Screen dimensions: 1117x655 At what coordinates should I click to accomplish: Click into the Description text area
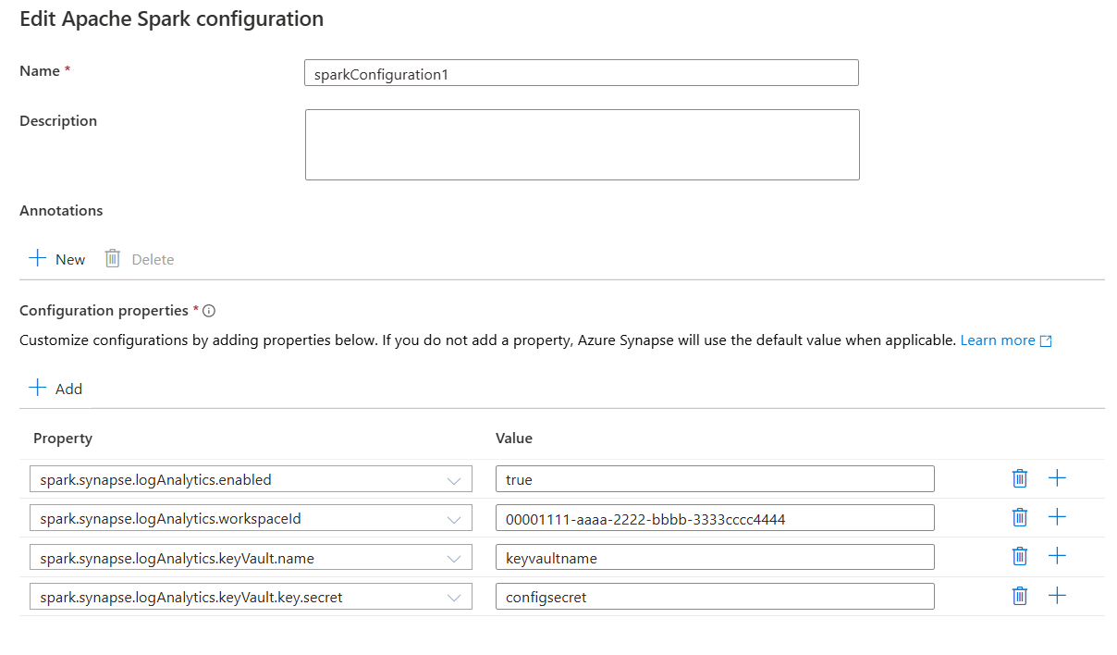pos(582,144)
